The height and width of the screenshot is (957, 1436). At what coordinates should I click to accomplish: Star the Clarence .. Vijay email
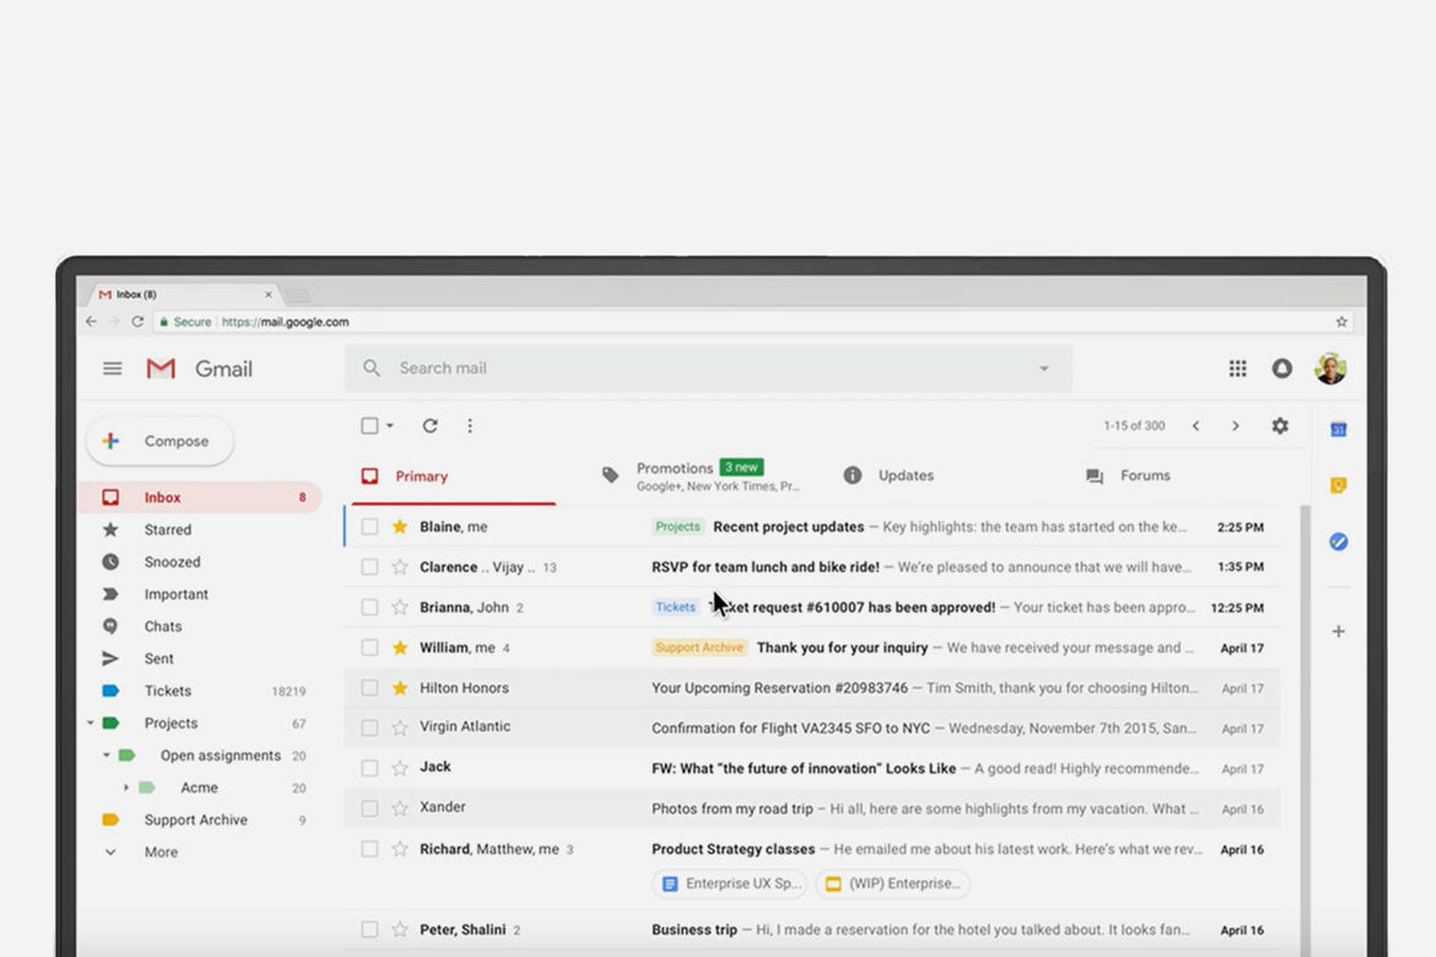coord(400,567)
